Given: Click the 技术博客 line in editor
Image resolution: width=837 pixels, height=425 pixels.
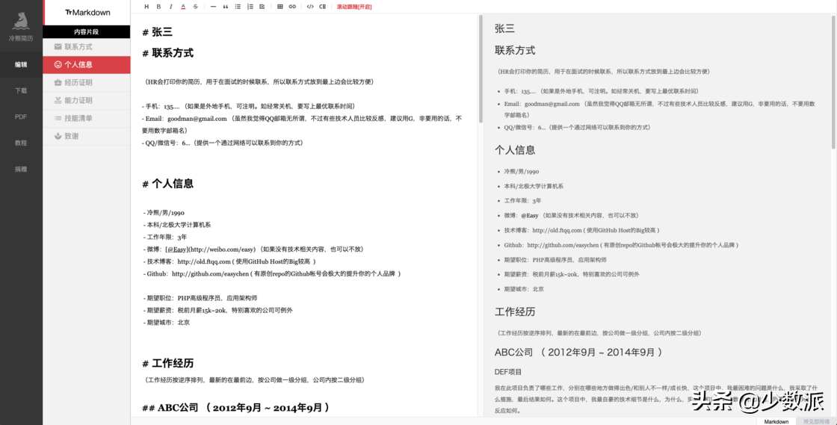Looking at the screenshot, I should pyautogui.click(x=229, y=261).
